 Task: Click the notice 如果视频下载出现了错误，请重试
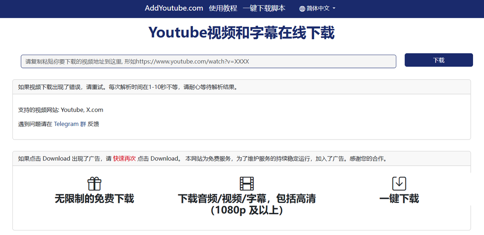[62, 87]
